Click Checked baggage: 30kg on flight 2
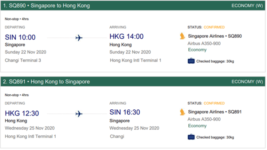 click(x=215, y=137)
